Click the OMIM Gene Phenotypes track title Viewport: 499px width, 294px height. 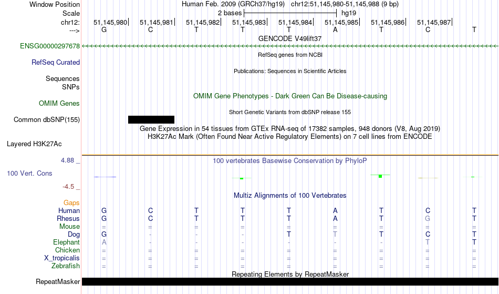290,96
